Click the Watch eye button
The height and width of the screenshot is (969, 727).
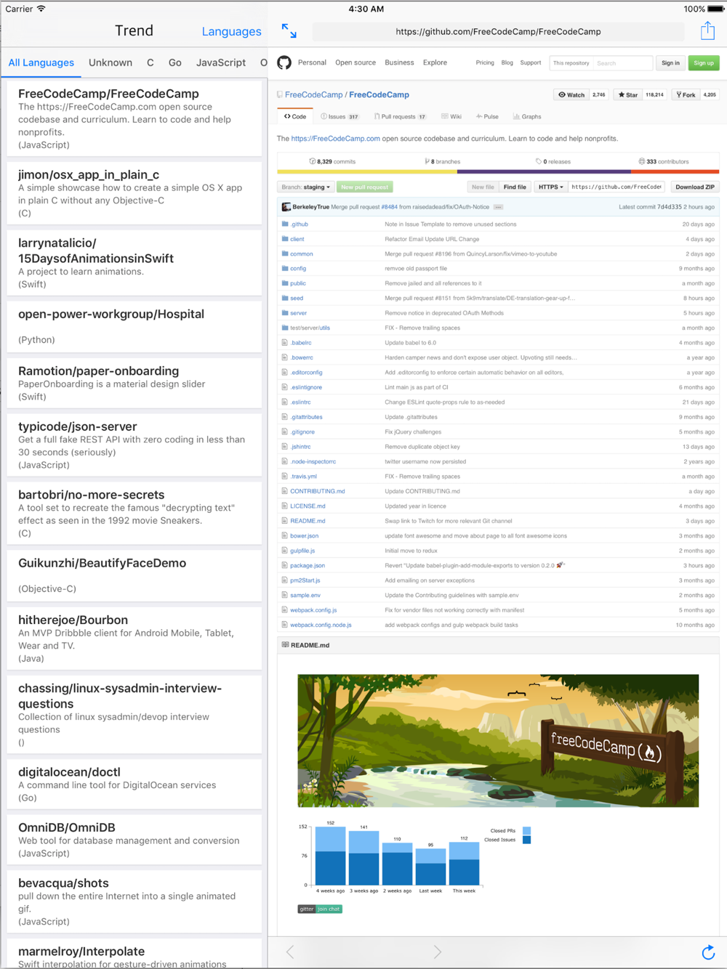click(x=571, y=94)
